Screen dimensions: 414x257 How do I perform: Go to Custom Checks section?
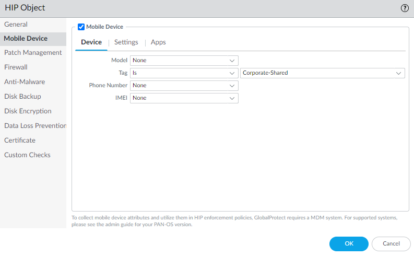pyautogui.click(x=27, y=155)
